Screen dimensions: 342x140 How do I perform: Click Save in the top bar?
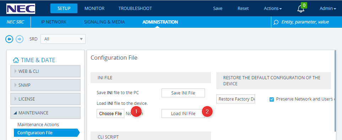click(218, 8)
